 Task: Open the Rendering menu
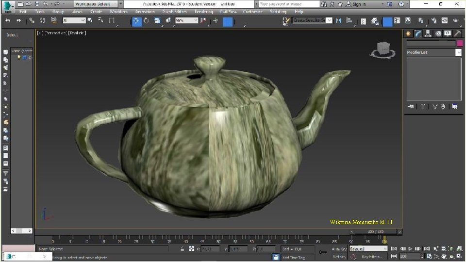click(203, 12)
